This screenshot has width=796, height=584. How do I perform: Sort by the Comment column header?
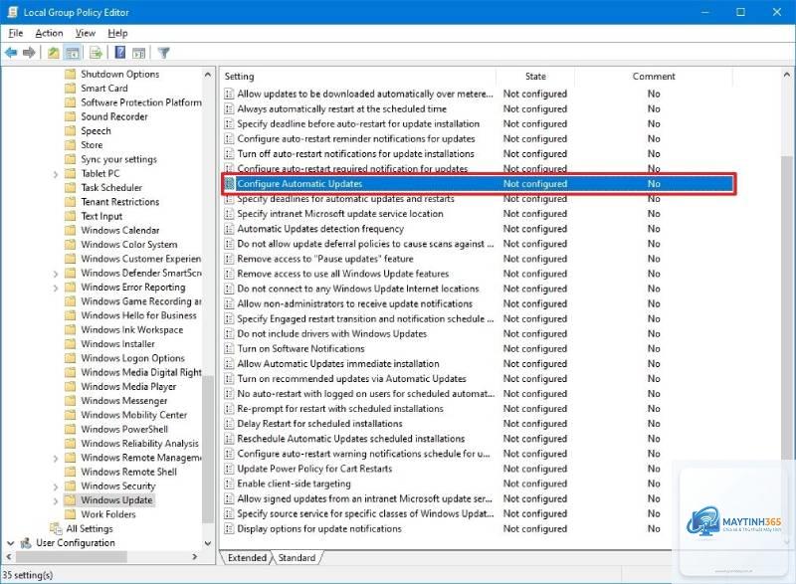point(654,76)
